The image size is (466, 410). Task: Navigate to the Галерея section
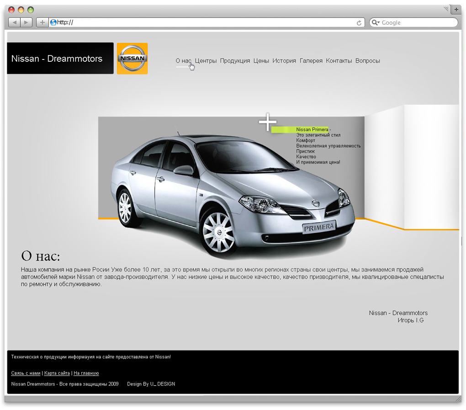pos(311,61)
